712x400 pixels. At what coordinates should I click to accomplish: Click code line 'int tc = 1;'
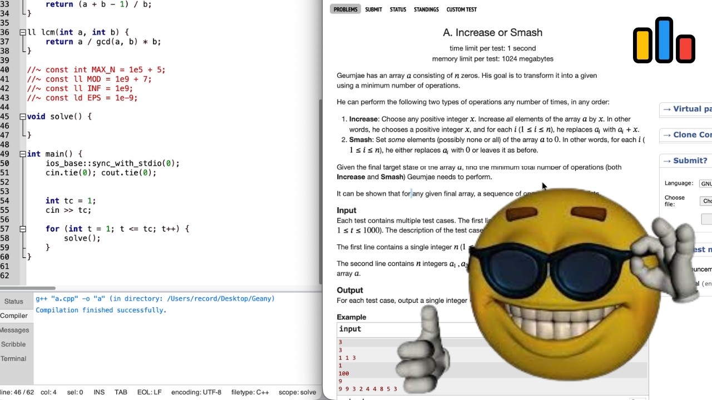click(x=71, y=201)
